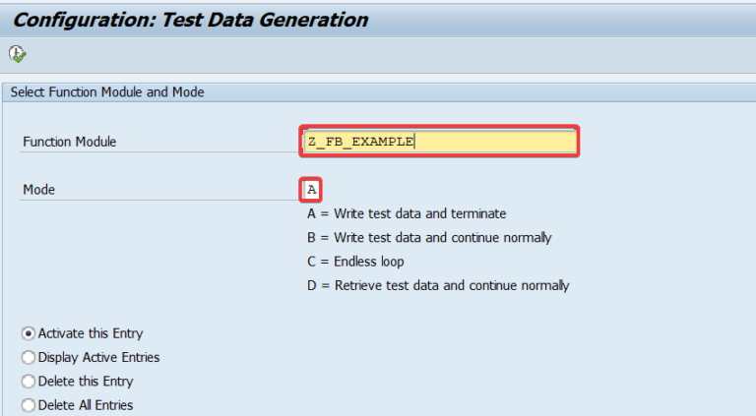Click the 'Delete this Entry' label text
The image size is (756, 416).
point(86,381)
